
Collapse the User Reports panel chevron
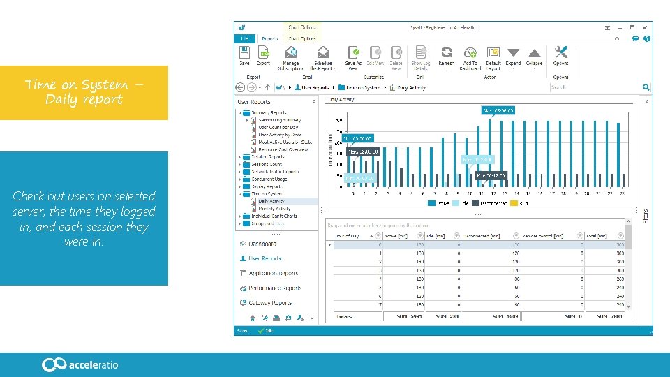click(313, 102)
